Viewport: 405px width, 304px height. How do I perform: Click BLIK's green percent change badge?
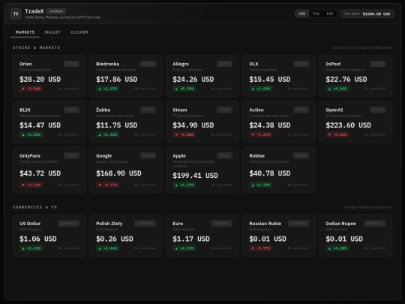pyautogui.click(x=31, y=134)
